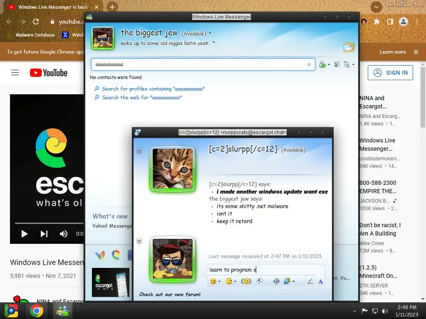Click the YouTube SIGN IN button
Screen dimensions: 426x319
click(390, 73)
